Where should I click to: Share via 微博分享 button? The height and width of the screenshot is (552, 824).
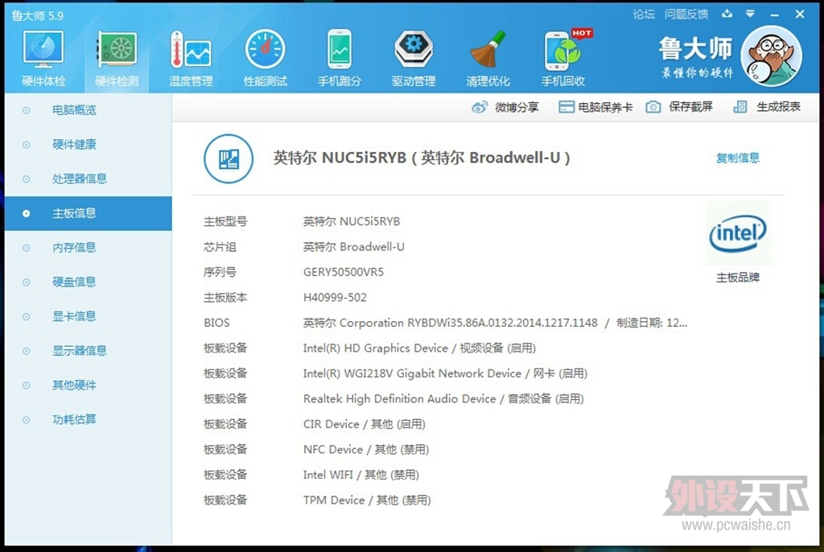click(505, 107)
